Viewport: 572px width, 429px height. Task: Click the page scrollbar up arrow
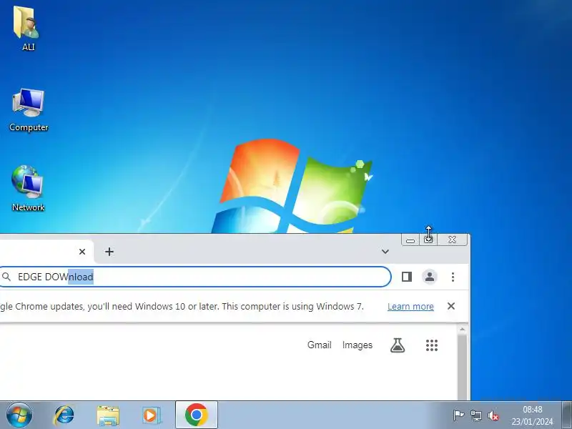[x=462, y=330]
